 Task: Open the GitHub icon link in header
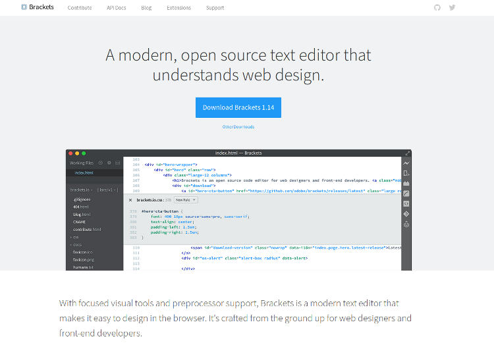click(437, 7)
